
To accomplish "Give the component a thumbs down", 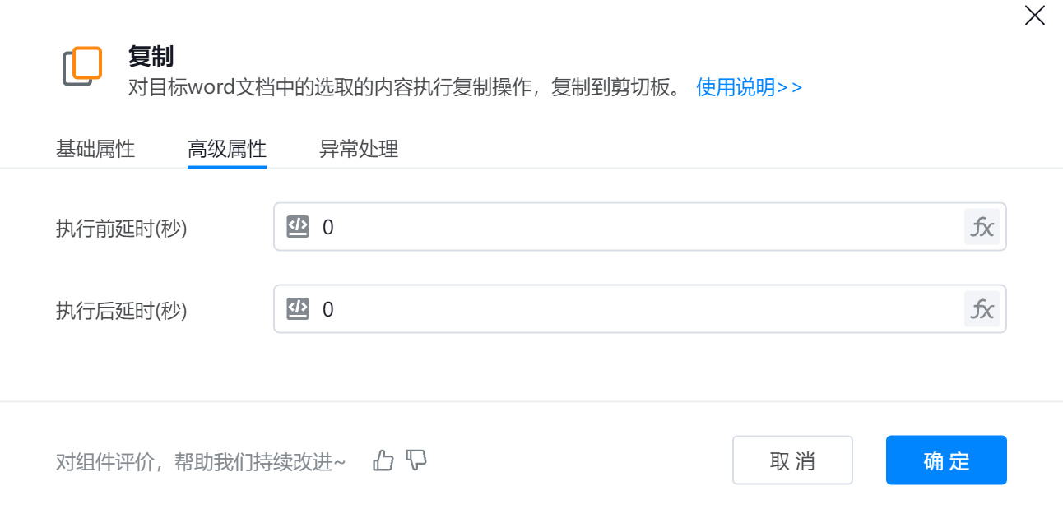I will tap(417, 460).
